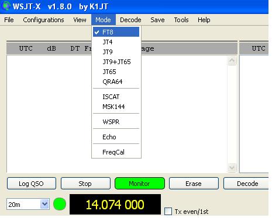The height and width of the screenshot is (218, 272).
Task: Open the Tools menu
Action: coord(181,20)
